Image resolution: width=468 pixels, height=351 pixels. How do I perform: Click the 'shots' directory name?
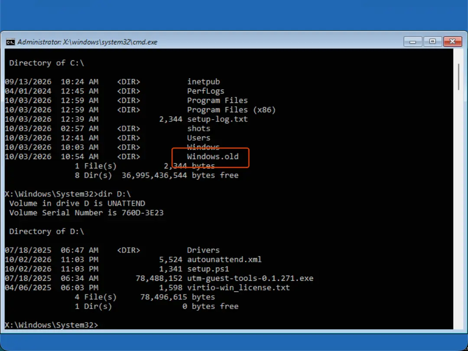tap(198, 128)
